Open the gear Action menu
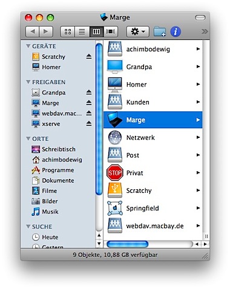The width and height of the screenshot is (230, 289). 138,31
